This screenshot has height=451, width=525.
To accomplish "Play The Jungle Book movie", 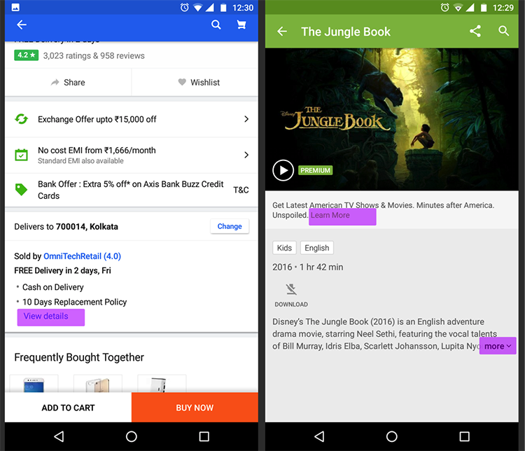I will 283,170.
